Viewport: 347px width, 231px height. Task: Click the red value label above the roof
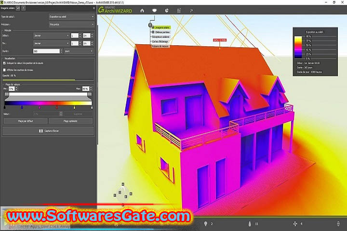220,40
